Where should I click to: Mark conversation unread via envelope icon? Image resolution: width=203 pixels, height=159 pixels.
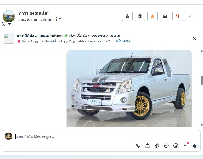point(165,16)
